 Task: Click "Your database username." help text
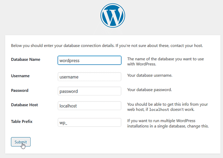point(150,76)
